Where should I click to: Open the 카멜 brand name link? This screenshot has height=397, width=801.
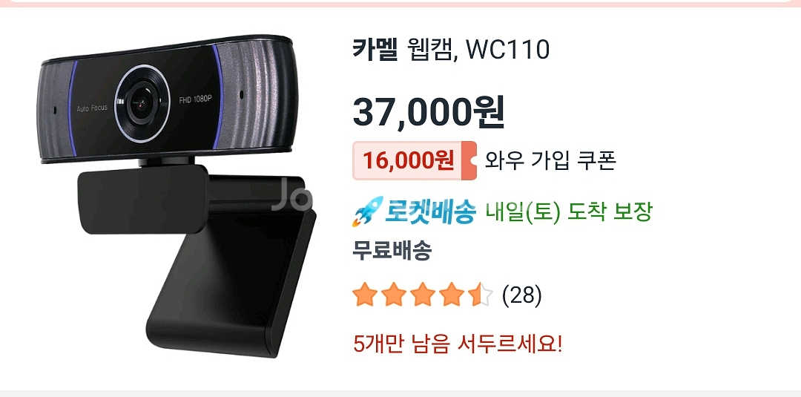(375, 50)
